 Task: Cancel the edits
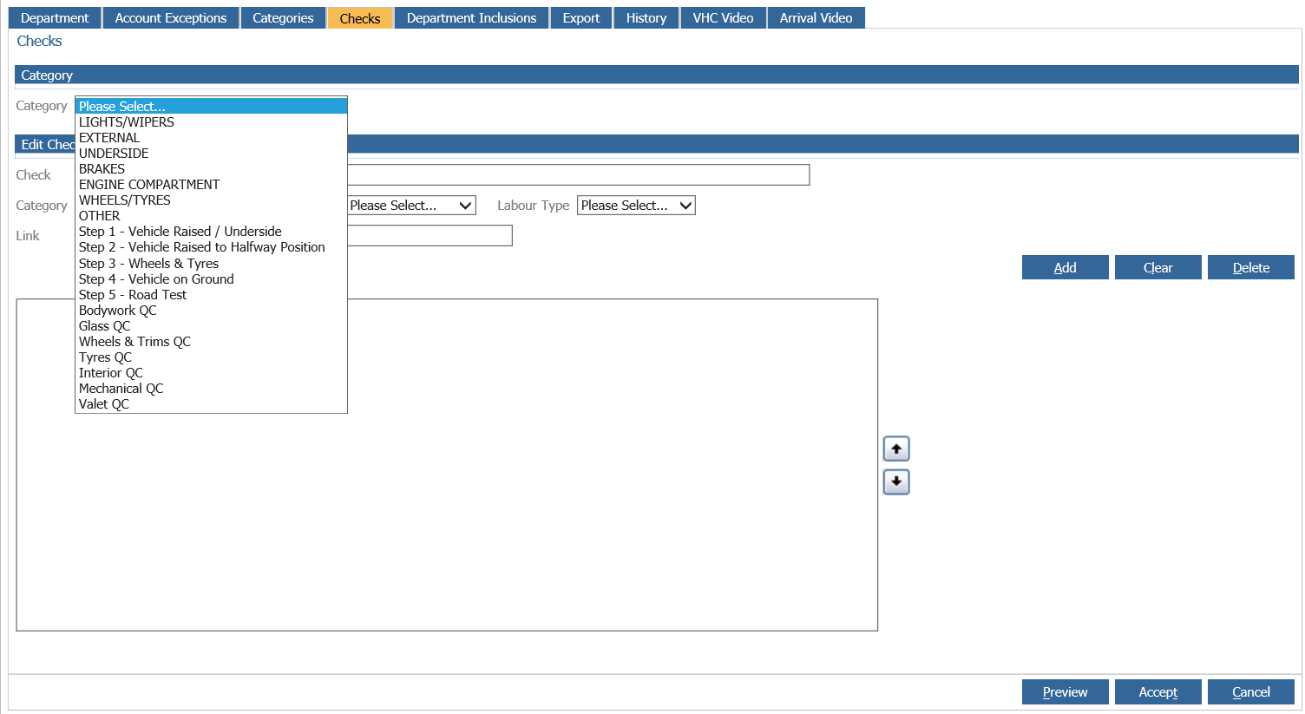click(x=1250, y=691)
